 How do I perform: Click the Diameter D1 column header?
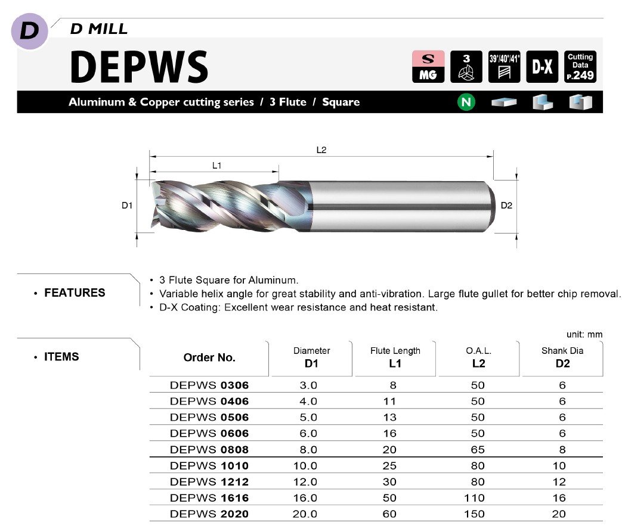point(311,357)
